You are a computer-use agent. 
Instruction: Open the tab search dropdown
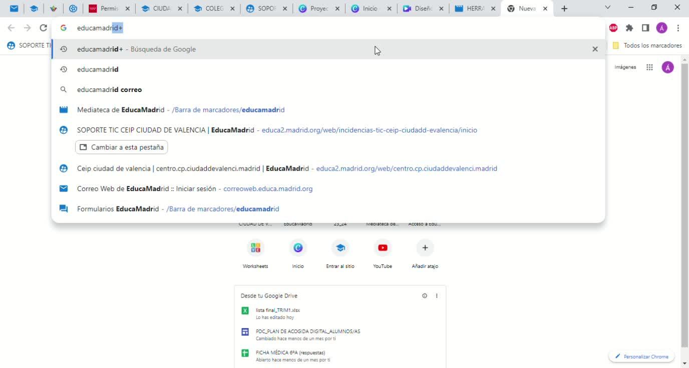pos(608,7)
